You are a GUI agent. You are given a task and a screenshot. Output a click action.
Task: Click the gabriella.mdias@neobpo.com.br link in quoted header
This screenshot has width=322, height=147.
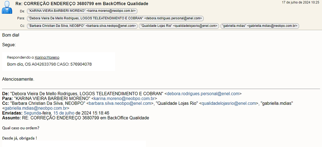[35, 108]
